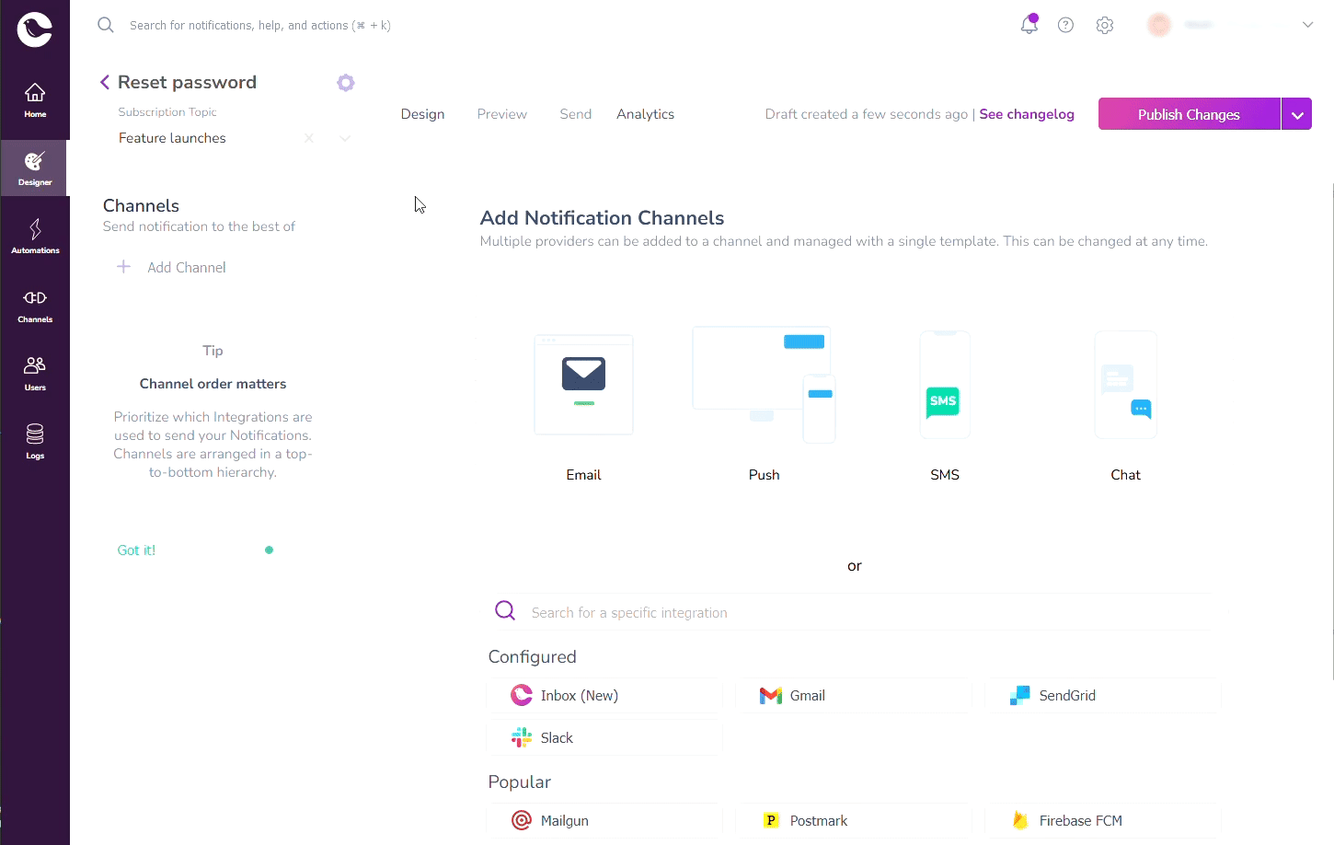View Logs from the sidebar
The height and width of the screenshot is (845, 1334).
pos(35,440)
